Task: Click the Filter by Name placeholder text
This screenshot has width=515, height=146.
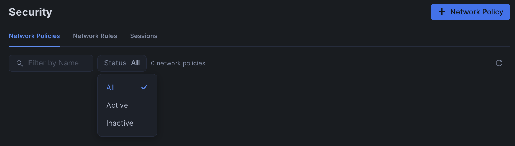Action: (x=53, y=63)
